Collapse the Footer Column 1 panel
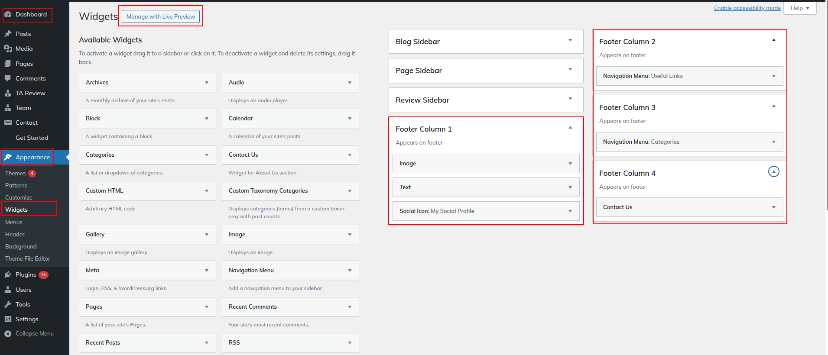The width and height of the screenshot is (828, 355). [x=570, y=128]
